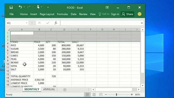Click the AVERAGE PRICE label cell

pos(22,80)
